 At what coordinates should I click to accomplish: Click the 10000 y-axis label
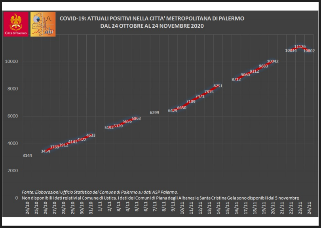tap(11, 62)
